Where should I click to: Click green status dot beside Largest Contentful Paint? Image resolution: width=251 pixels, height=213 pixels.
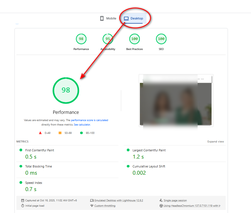(128, 150)
